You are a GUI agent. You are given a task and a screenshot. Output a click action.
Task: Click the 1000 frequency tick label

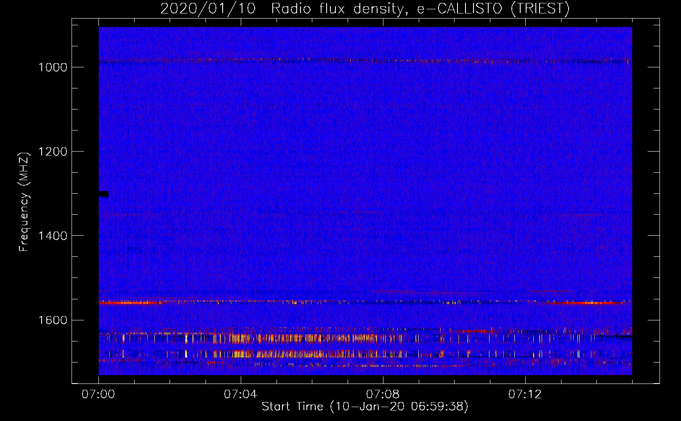[53, 67]
